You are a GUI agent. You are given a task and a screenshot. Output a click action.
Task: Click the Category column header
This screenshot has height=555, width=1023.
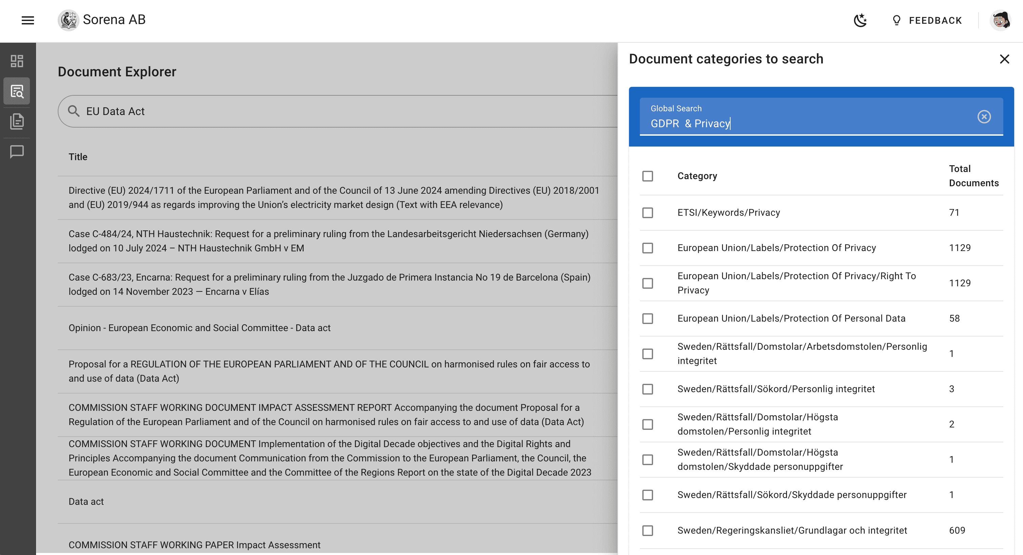tap(697, 176)
